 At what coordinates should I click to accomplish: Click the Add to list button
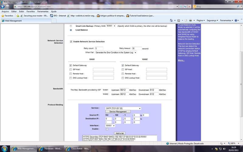[120, 133]
